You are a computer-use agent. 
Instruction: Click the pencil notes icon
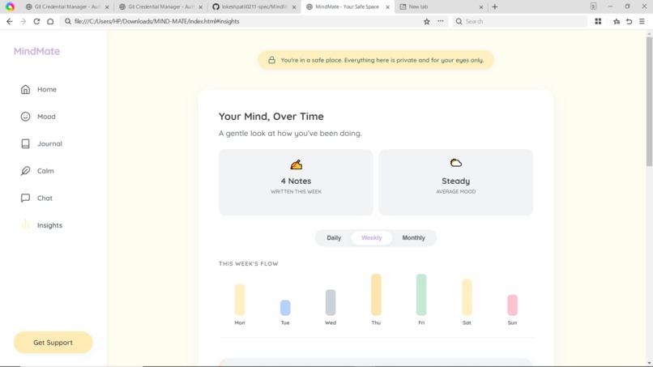296,164
